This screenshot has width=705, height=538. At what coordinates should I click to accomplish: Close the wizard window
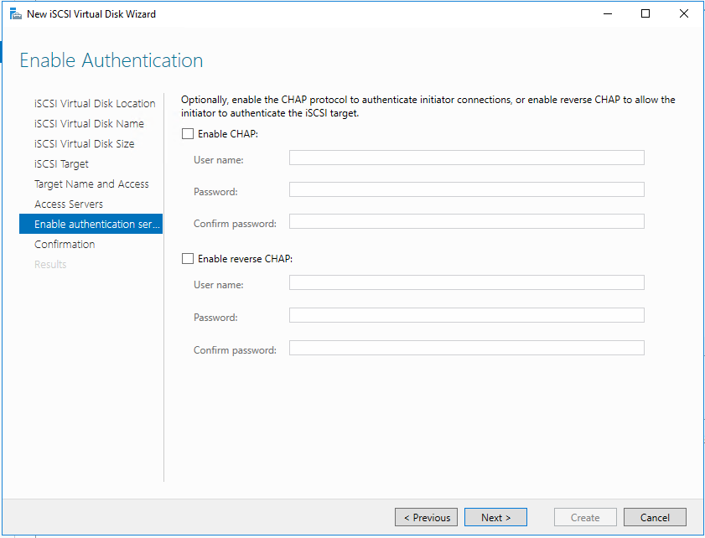click(683, 14)
